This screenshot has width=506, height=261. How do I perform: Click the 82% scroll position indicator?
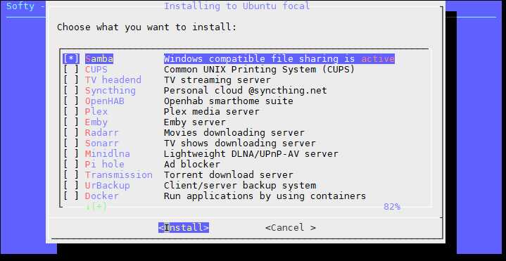point(392,206)
